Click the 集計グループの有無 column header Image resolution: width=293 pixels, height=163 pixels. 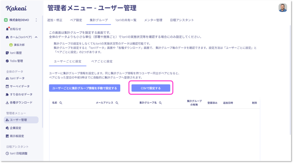[x=194, y=103]
